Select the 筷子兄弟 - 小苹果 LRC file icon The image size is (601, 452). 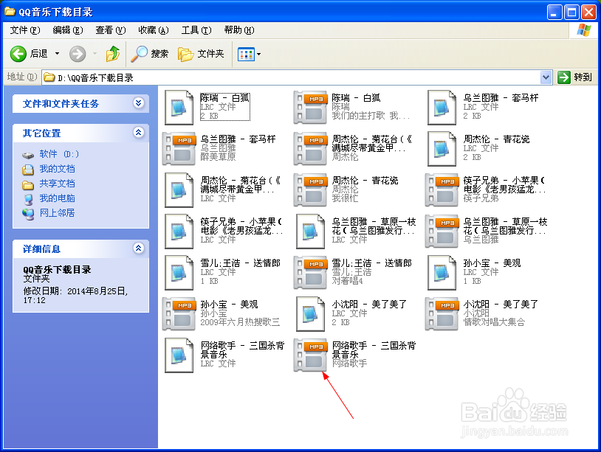point(179,232)
